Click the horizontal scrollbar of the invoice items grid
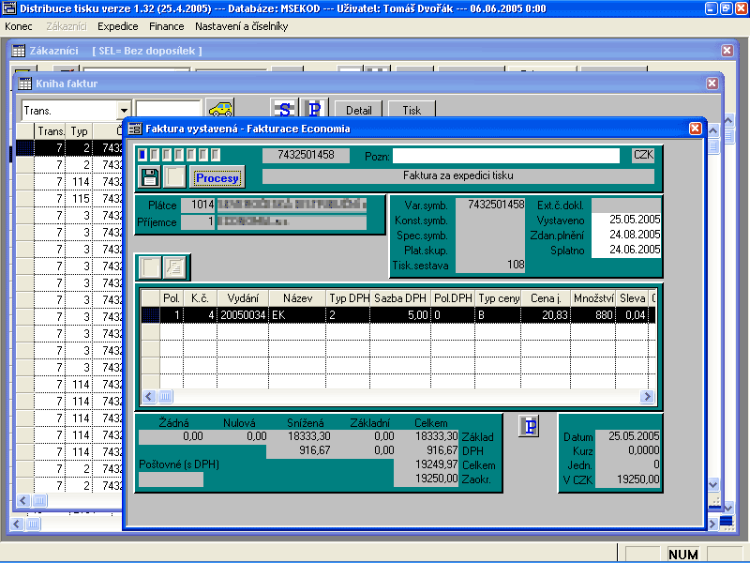This screenshot has height=563, width=750. pos(394,396)
